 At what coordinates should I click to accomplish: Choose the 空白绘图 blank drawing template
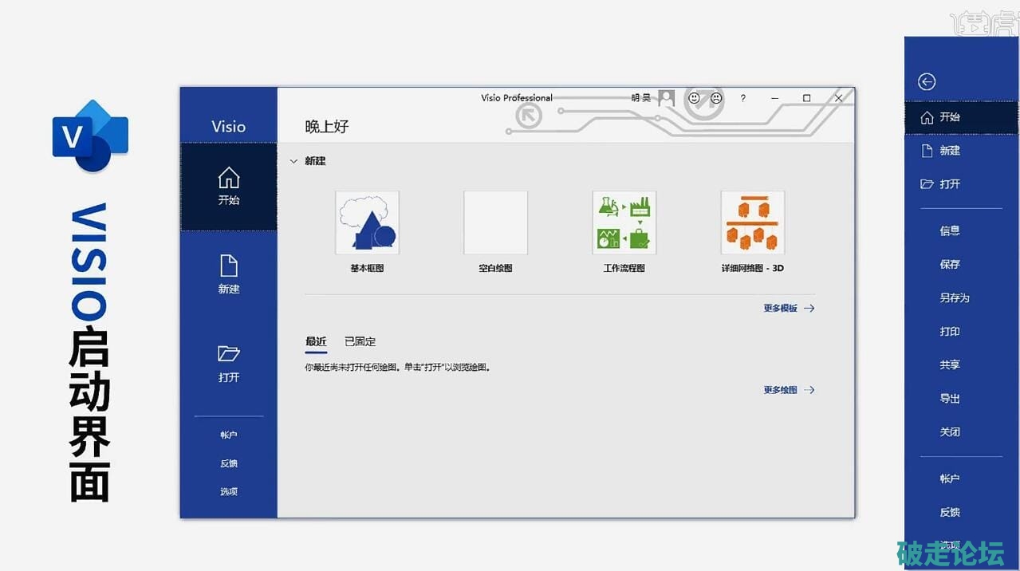(x=495, y=222)
